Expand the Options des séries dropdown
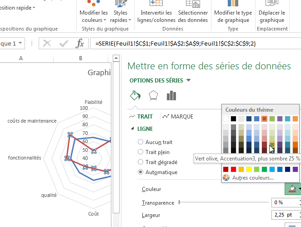 (x=189, y=81)
